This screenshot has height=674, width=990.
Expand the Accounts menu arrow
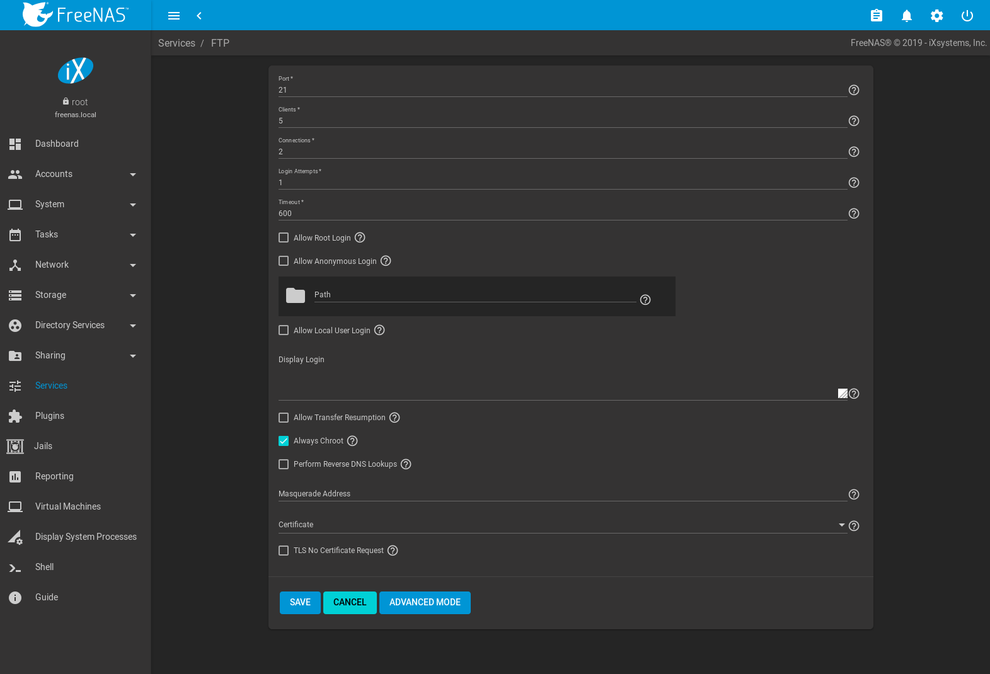(133, 174)
